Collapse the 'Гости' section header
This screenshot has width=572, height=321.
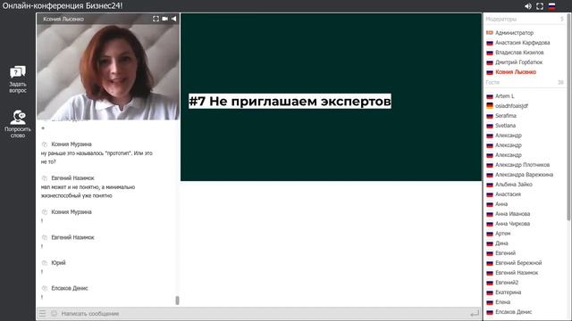point(525,82)
